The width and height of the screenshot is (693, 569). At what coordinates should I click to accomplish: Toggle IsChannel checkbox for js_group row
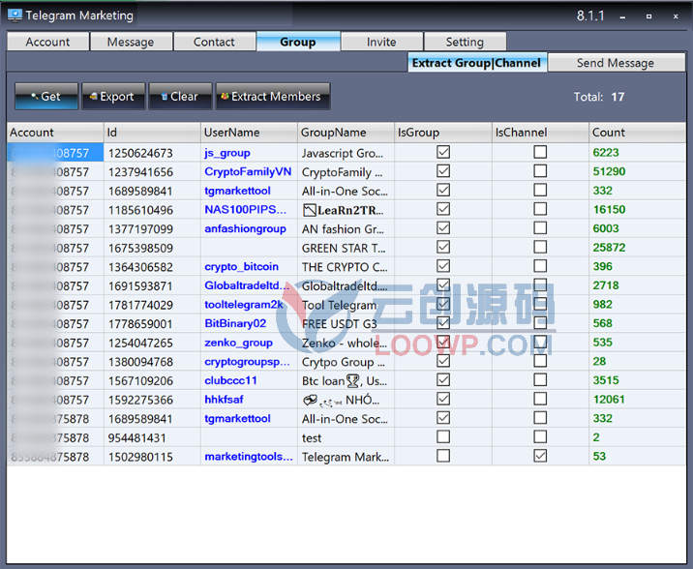(x=540, y=152)
